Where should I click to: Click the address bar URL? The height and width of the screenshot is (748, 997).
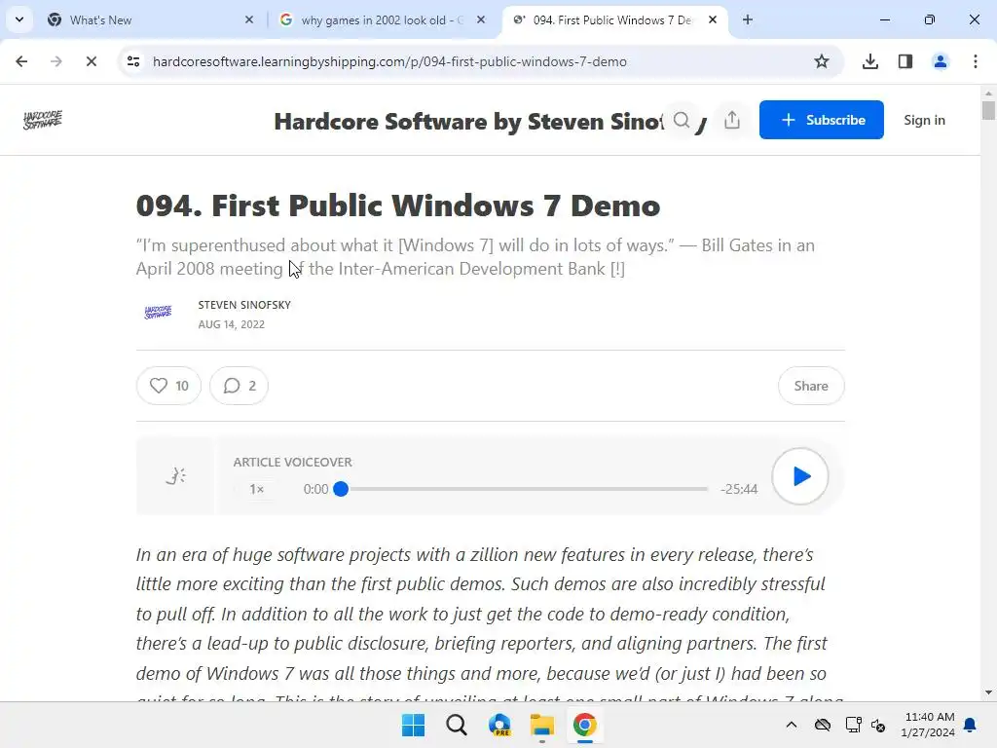[x=389, y=61]
